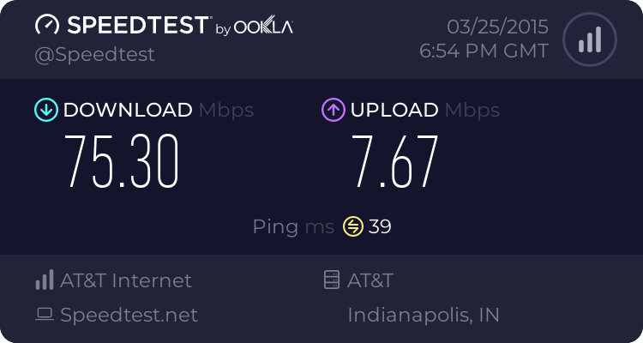643x343 pixels.
Task: Click the DOWNLOAD label text
Action: point(128,110)
